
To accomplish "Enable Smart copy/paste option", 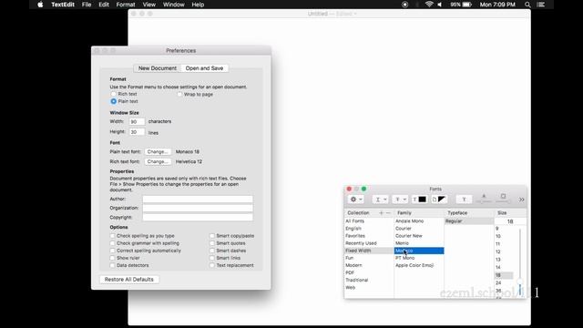I will [x=212, y=236].
